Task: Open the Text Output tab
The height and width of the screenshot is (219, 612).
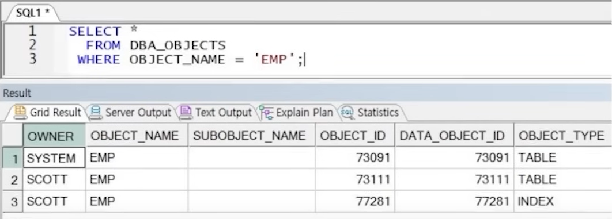Action: click(216, 113)
